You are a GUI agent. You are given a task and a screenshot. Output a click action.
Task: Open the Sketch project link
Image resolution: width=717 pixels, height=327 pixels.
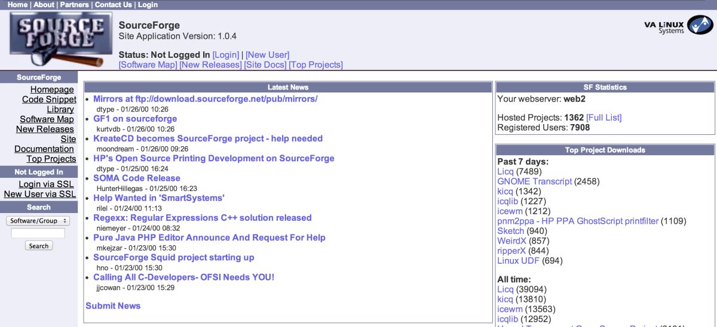[511, 231]
